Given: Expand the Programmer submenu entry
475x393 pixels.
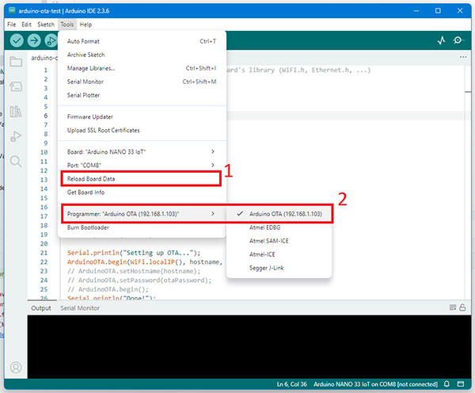Looking at the screenshot, I should (142, 214).
